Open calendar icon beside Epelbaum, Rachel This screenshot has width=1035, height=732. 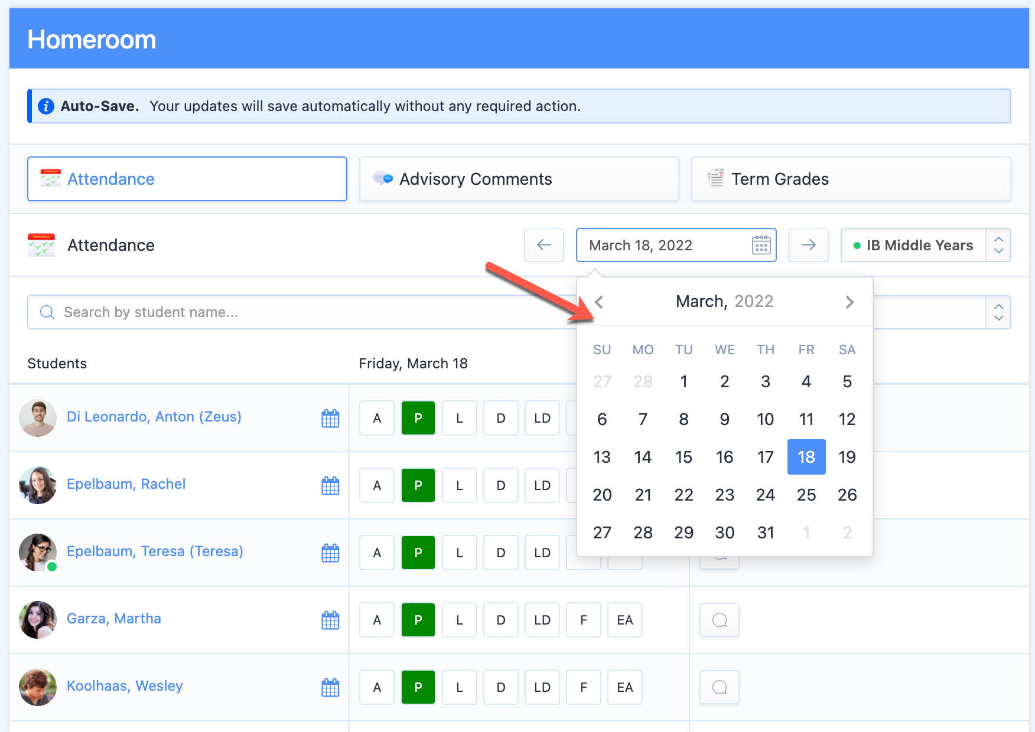330,486
